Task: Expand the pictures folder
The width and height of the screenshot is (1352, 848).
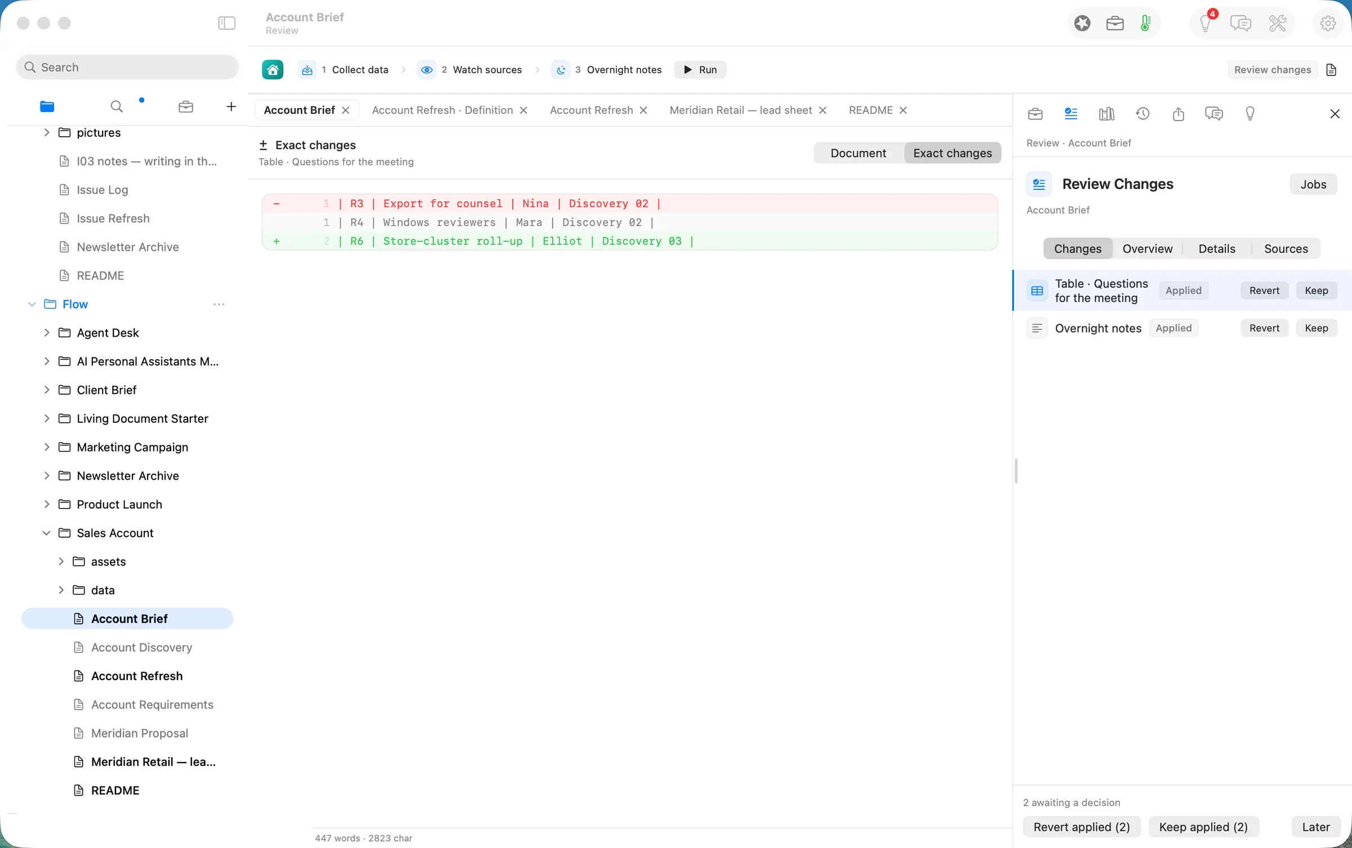Action: pyautogui.click(x=47, y=132)
